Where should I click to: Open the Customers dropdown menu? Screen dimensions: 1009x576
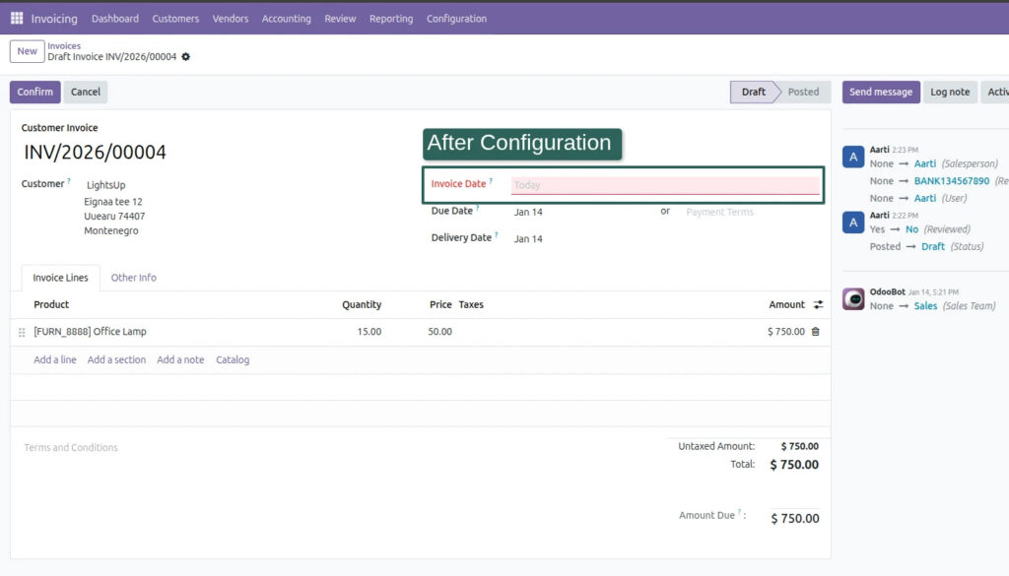click(x=175, y=19)
